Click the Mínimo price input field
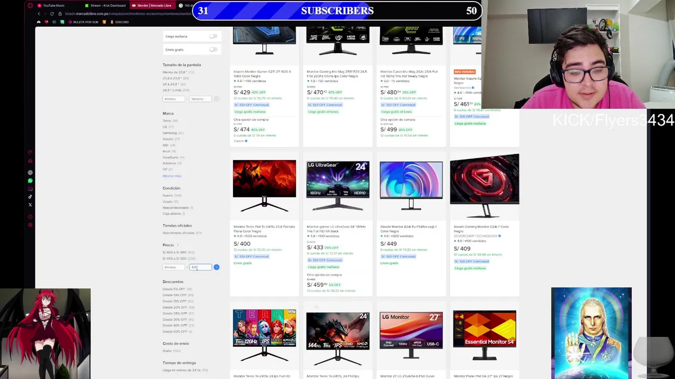675x379 pixels. [173, 267]
